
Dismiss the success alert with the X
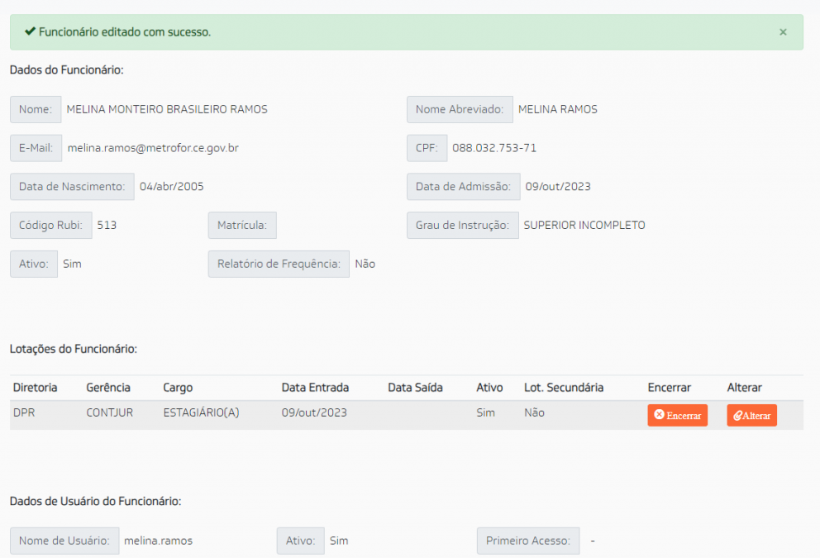point(783,32)
